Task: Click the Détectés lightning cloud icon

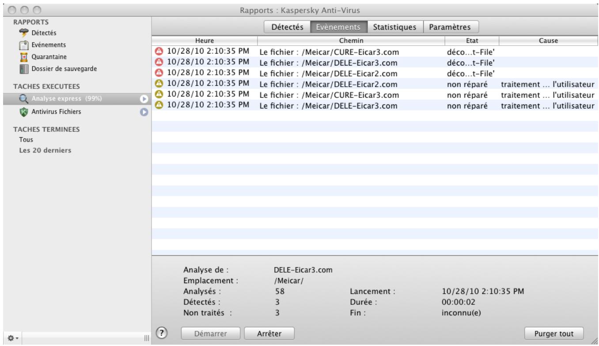Action: (x=24, y=32)
